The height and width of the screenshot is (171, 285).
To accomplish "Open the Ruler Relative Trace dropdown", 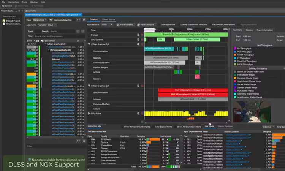I will click(x=107, y=25).
